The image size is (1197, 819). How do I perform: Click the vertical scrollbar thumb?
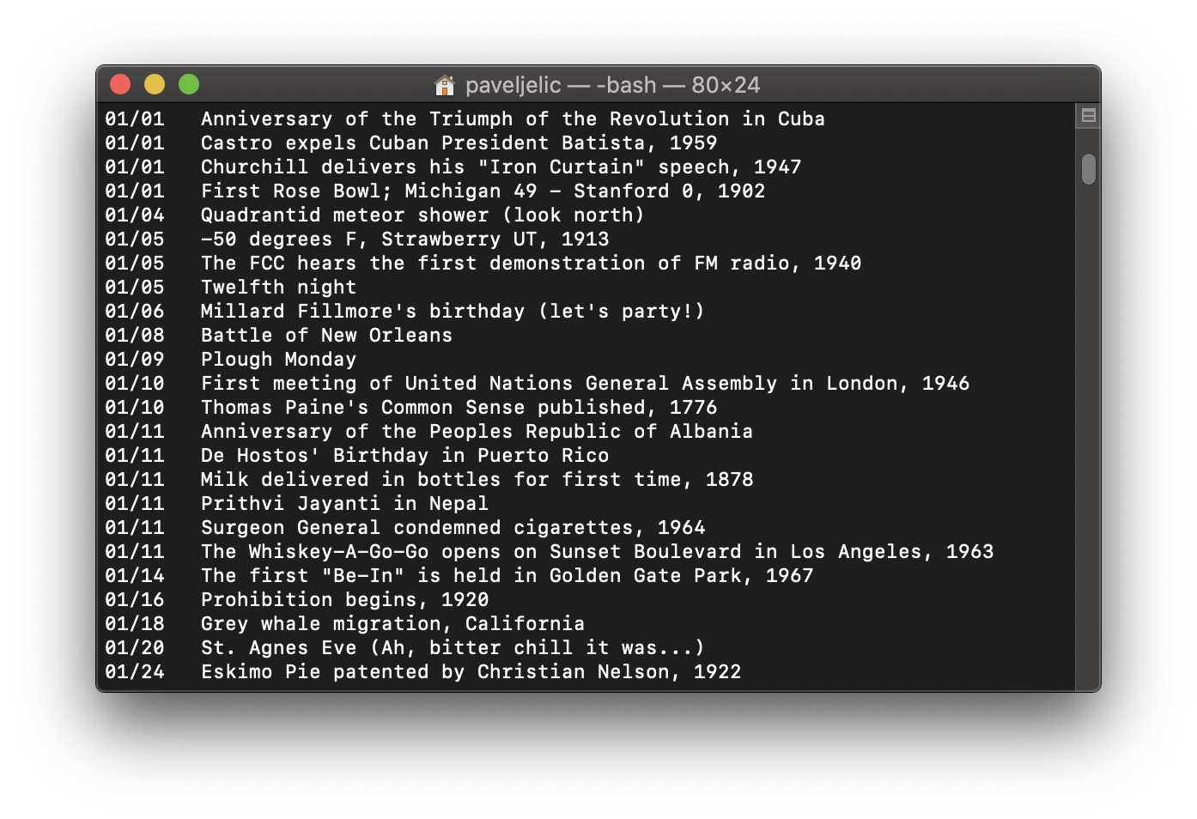point(1088,169)
